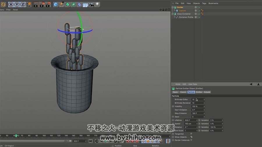This screenshot has height=147, width=262.
Task: Click the Attribute Manager back arrow
Action: coord(251,84)
